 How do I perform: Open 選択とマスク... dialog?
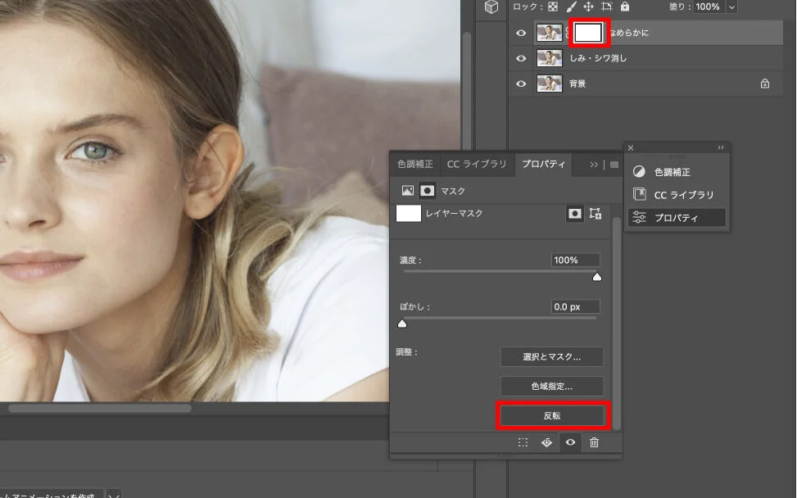[x=552, y=357]
